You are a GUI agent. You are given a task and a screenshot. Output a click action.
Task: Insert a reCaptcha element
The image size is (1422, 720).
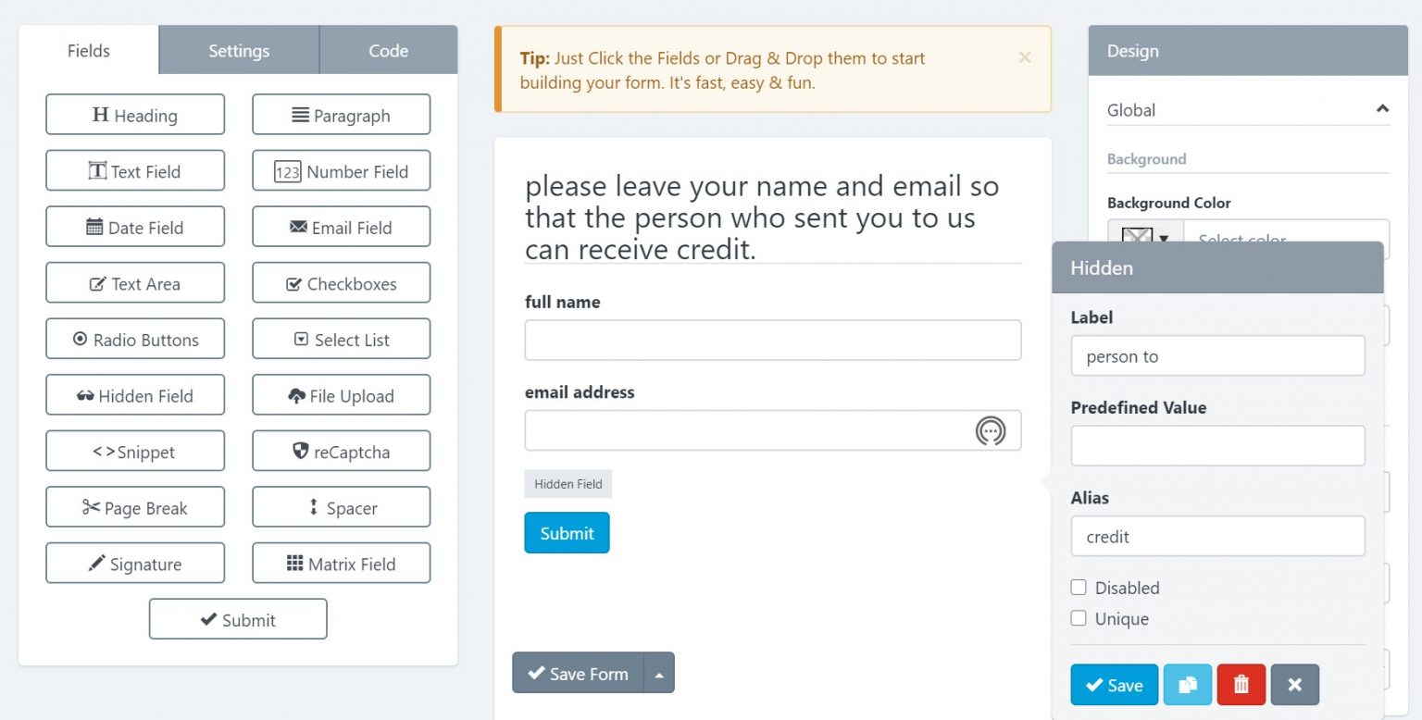tap(341, 451)
